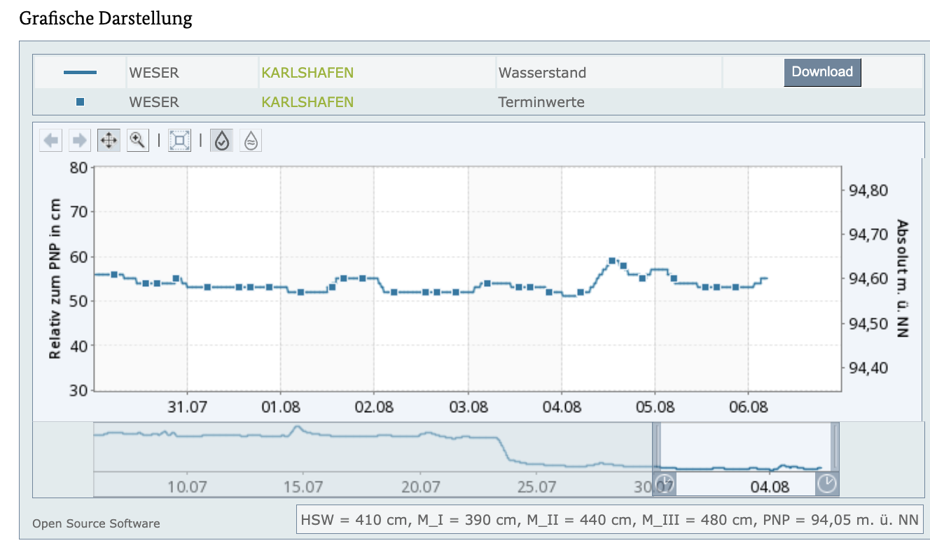Click the left grip bar of overview window
Screen dimensions: 930x550
click(x=656, y=446)
